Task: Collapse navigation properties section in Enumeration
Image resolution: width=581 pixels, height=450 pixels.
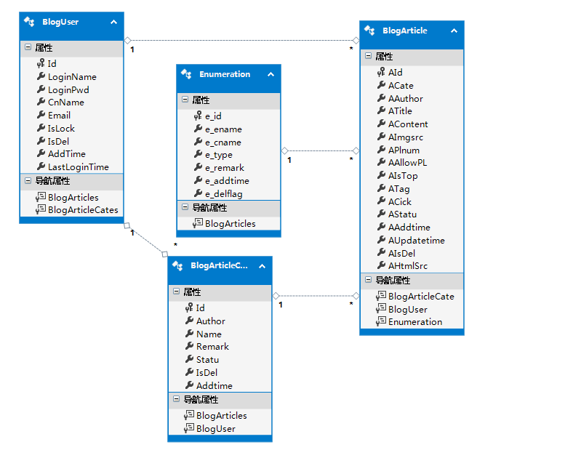Action: [x=185, y=208]
